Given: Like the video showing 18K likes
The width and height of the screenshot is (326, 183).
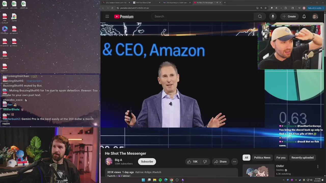Looking at the screenshot, I should coord(193,162).
